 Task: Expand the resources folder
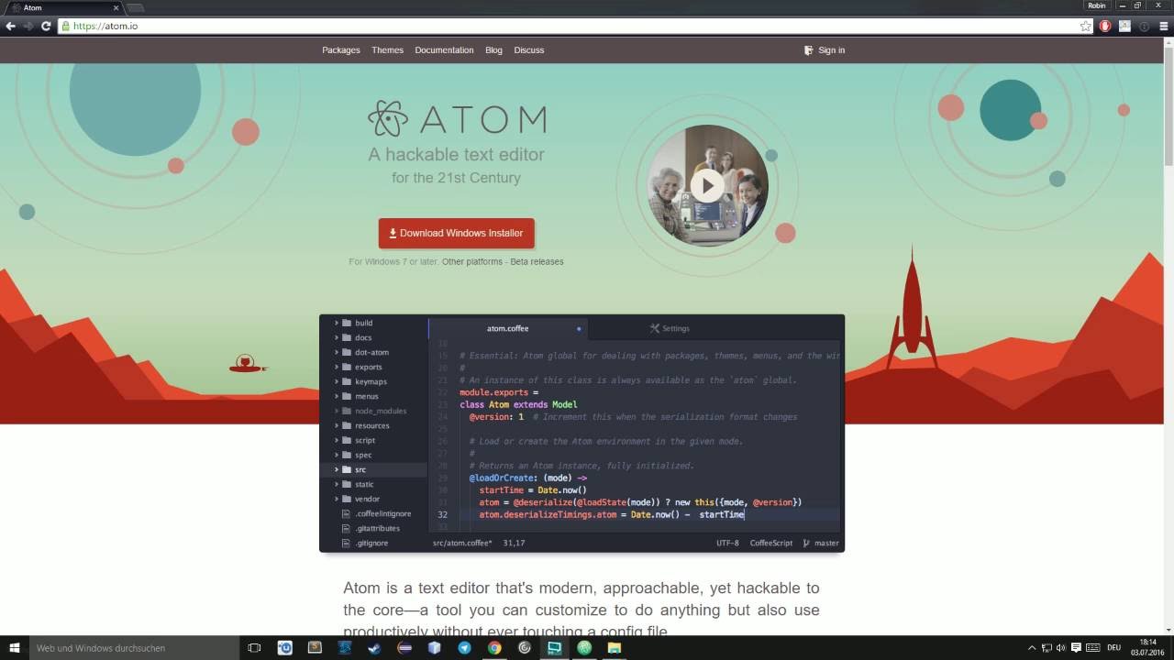(x=337, y=425)
